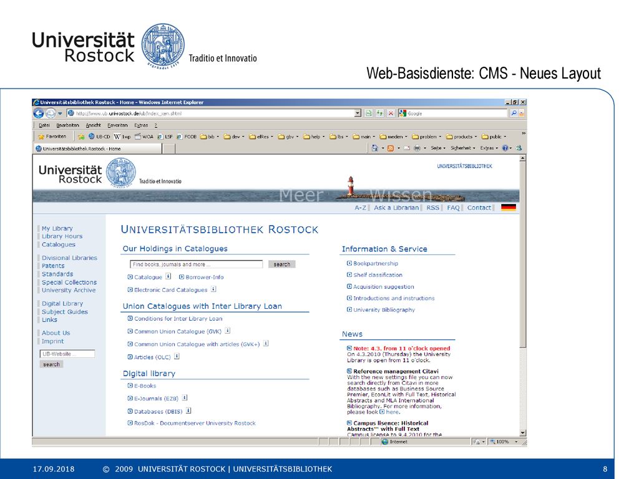
Task: Open the Bearbeiten menu
Action: coord(67,125)
